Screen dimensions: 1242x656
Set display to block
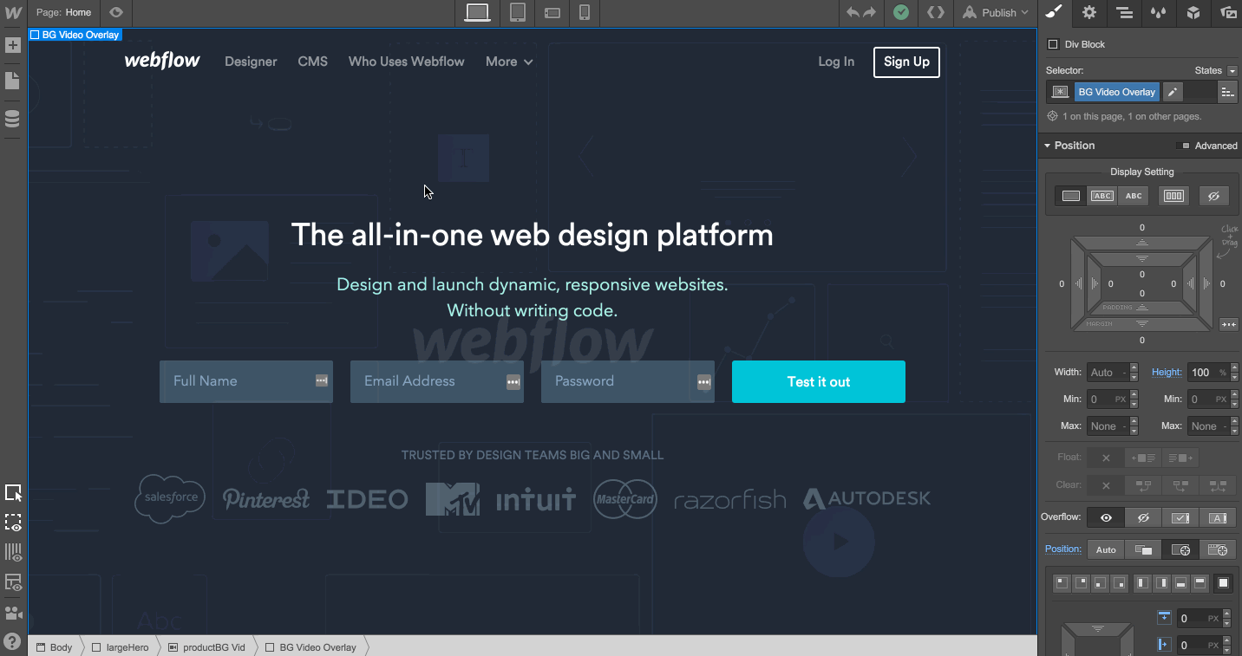click(x=1071, y=196)
